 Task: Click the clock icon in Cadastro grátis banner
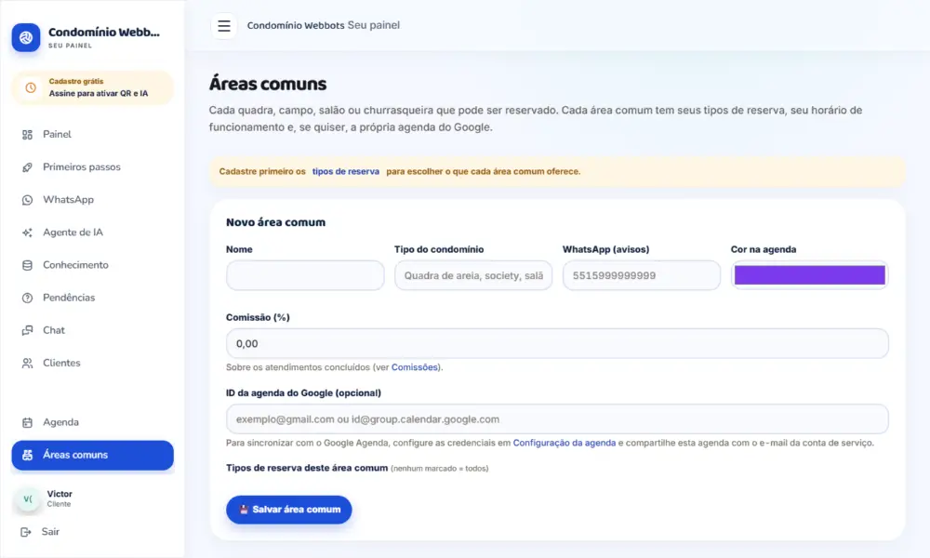pos(31,87)
